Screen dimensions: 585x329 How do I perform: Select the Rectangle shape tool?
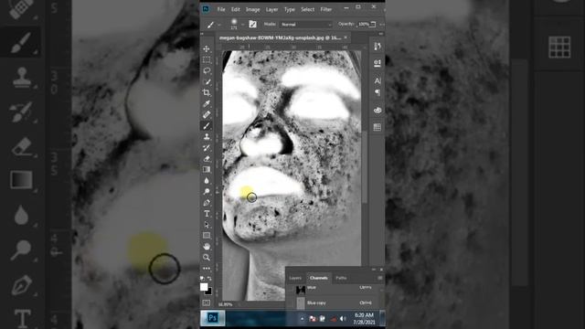point(207,236)
